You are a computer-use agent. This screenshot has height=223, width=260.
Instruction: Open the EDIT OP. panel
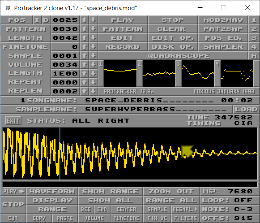pyautogui.click(x=173, y=38)
